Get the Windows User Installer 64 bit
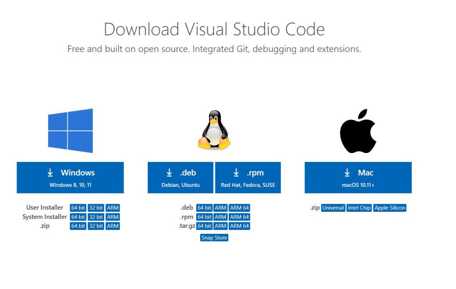456x289 pixels. pos(78,208)
